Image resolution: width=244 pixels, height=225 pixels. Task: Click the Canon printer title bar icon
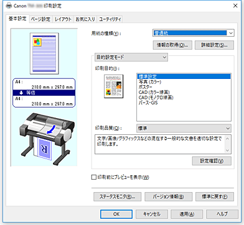(x=9, y=6)
